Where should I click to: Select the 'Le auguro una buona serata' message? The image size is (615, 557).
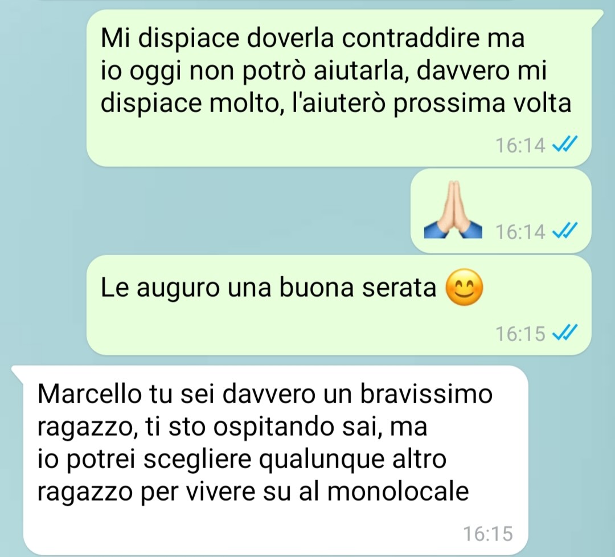coord(339,305)
